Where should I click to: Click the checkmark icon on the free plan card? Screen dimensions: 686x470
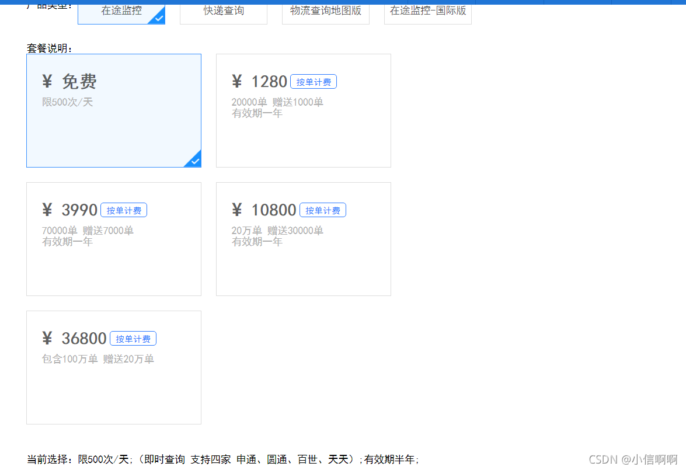pyautogui.click(x=193, y=160)
